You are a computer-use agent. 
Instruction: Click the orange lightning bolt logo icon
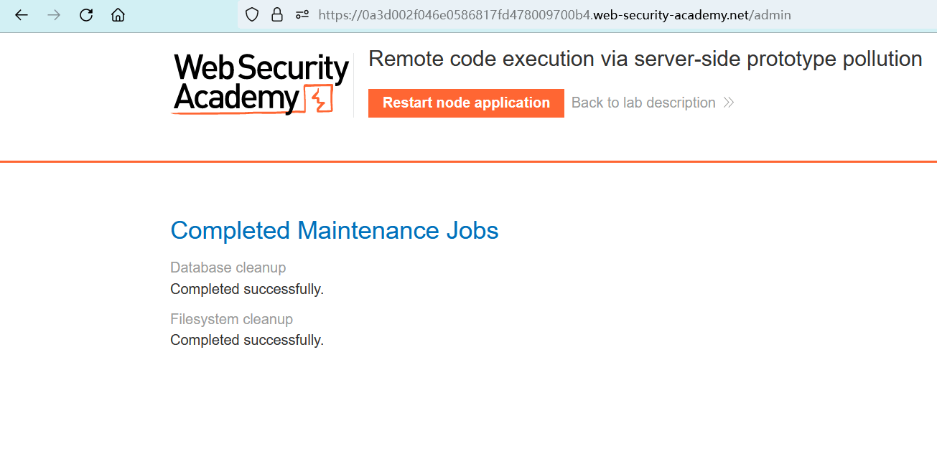coord(320,100)
